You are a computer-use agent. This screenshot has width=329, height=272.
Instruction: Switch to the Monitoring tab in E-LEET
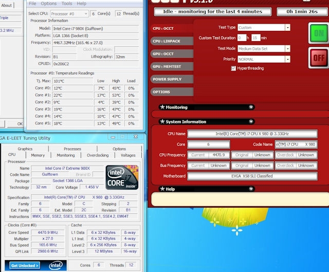(66, 155)
